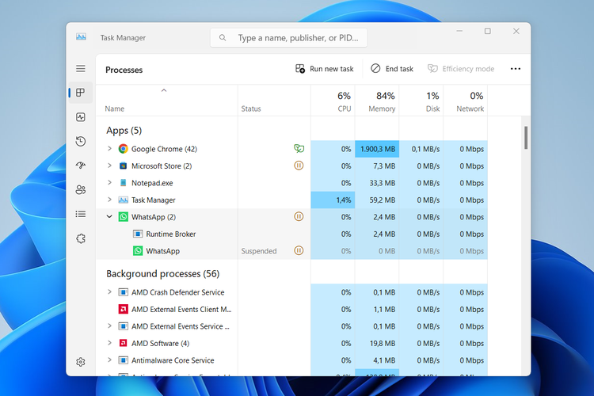Click the Notepad.exe app icon
This screenshot has height=396, width=594.
pos(123,183)
